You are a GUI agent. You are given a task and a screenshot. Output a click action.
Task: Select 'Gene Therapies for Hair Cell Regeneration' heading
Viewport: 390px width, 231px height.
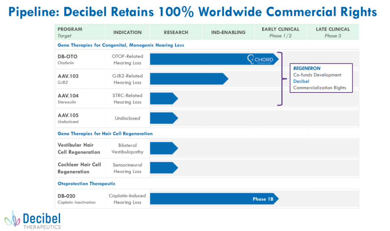click(105, 134)
